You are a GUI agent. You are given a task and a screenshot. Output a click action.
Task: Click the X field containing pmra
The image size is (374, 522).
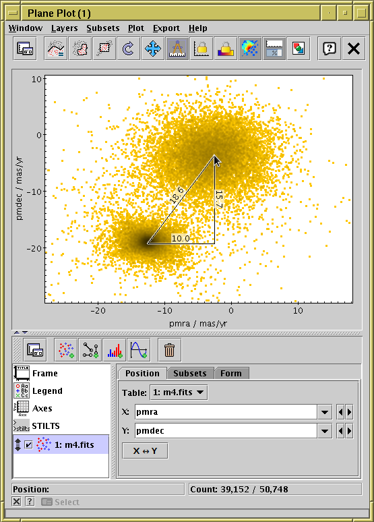coord(226,412)
